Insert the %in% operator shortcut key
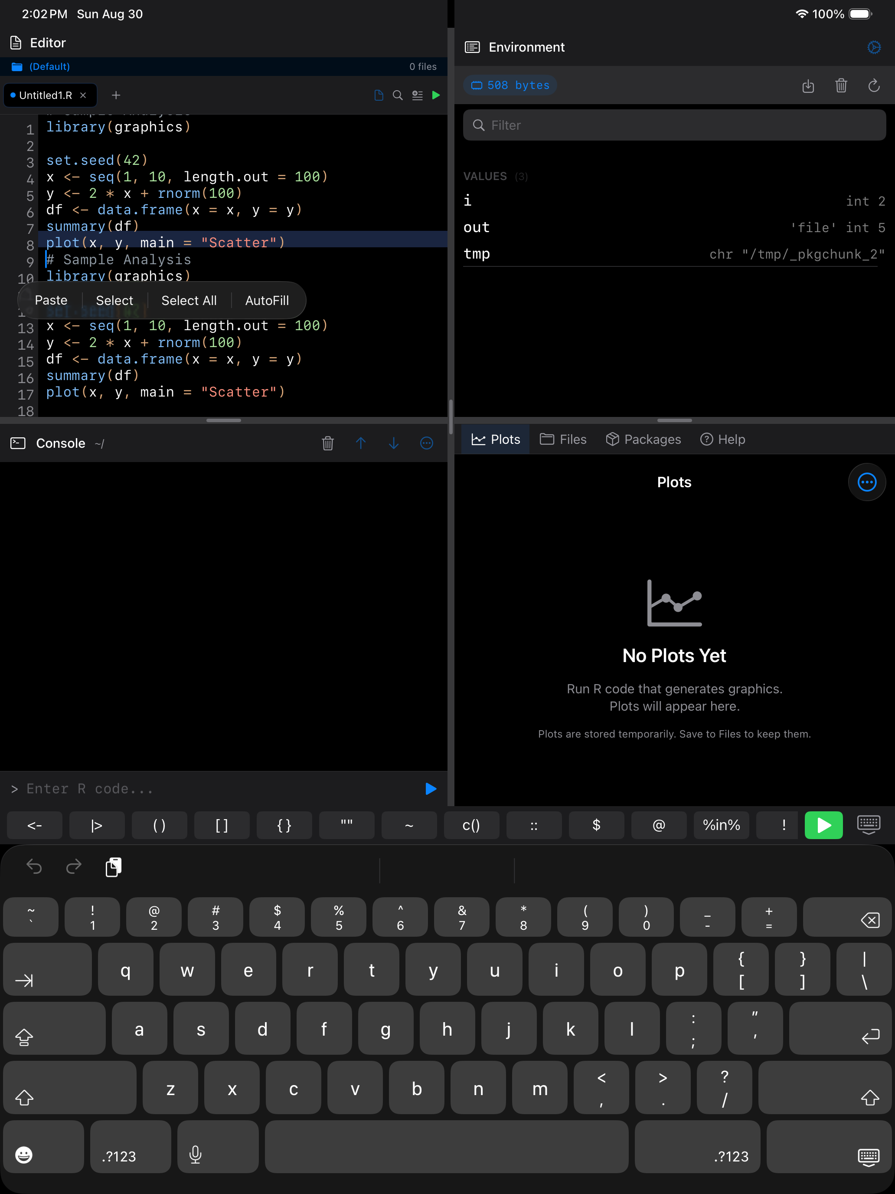This screenshot has height=1194, width=895. [721, 825]
